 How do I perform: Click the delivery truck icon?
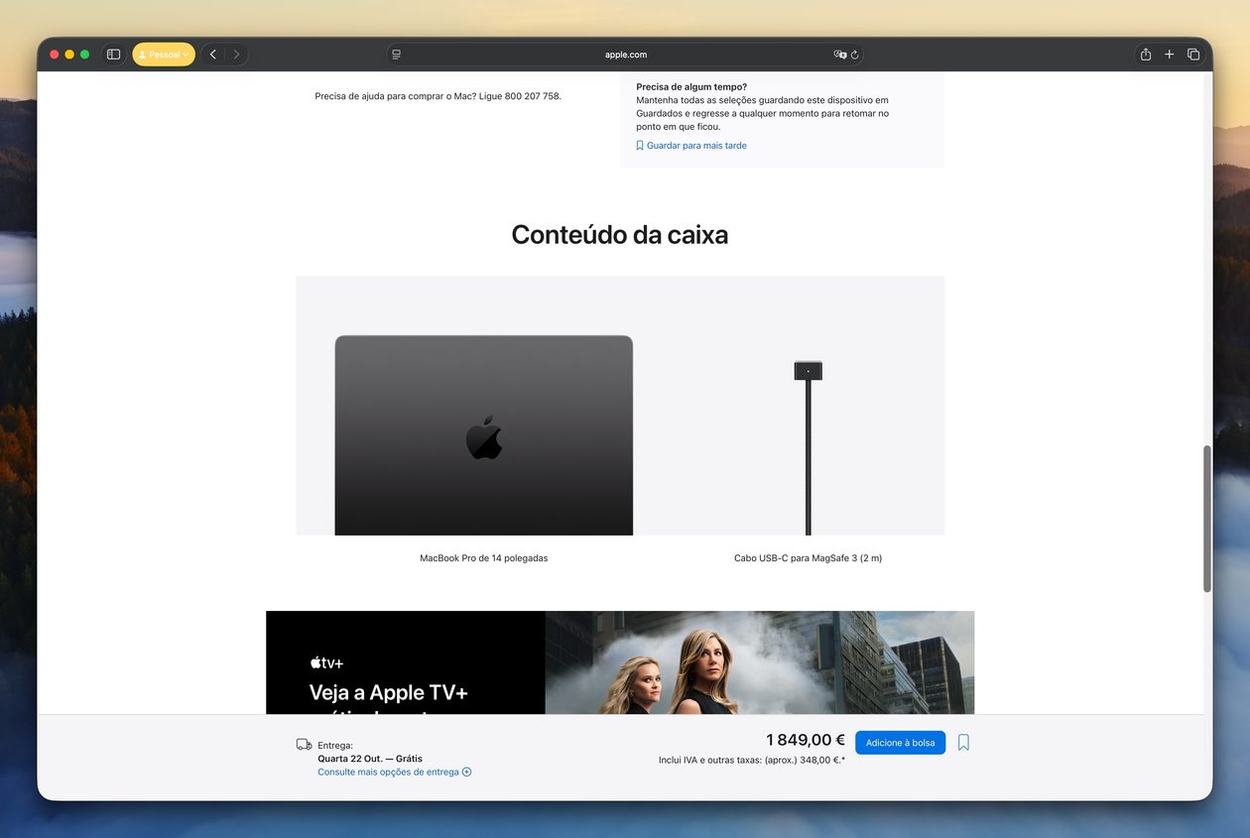click(304, 745)
